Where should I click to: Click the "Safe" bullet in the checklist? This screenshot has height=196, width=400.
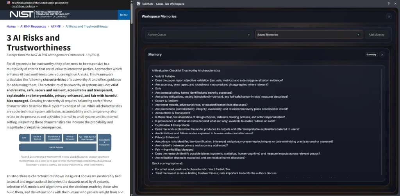158,89
